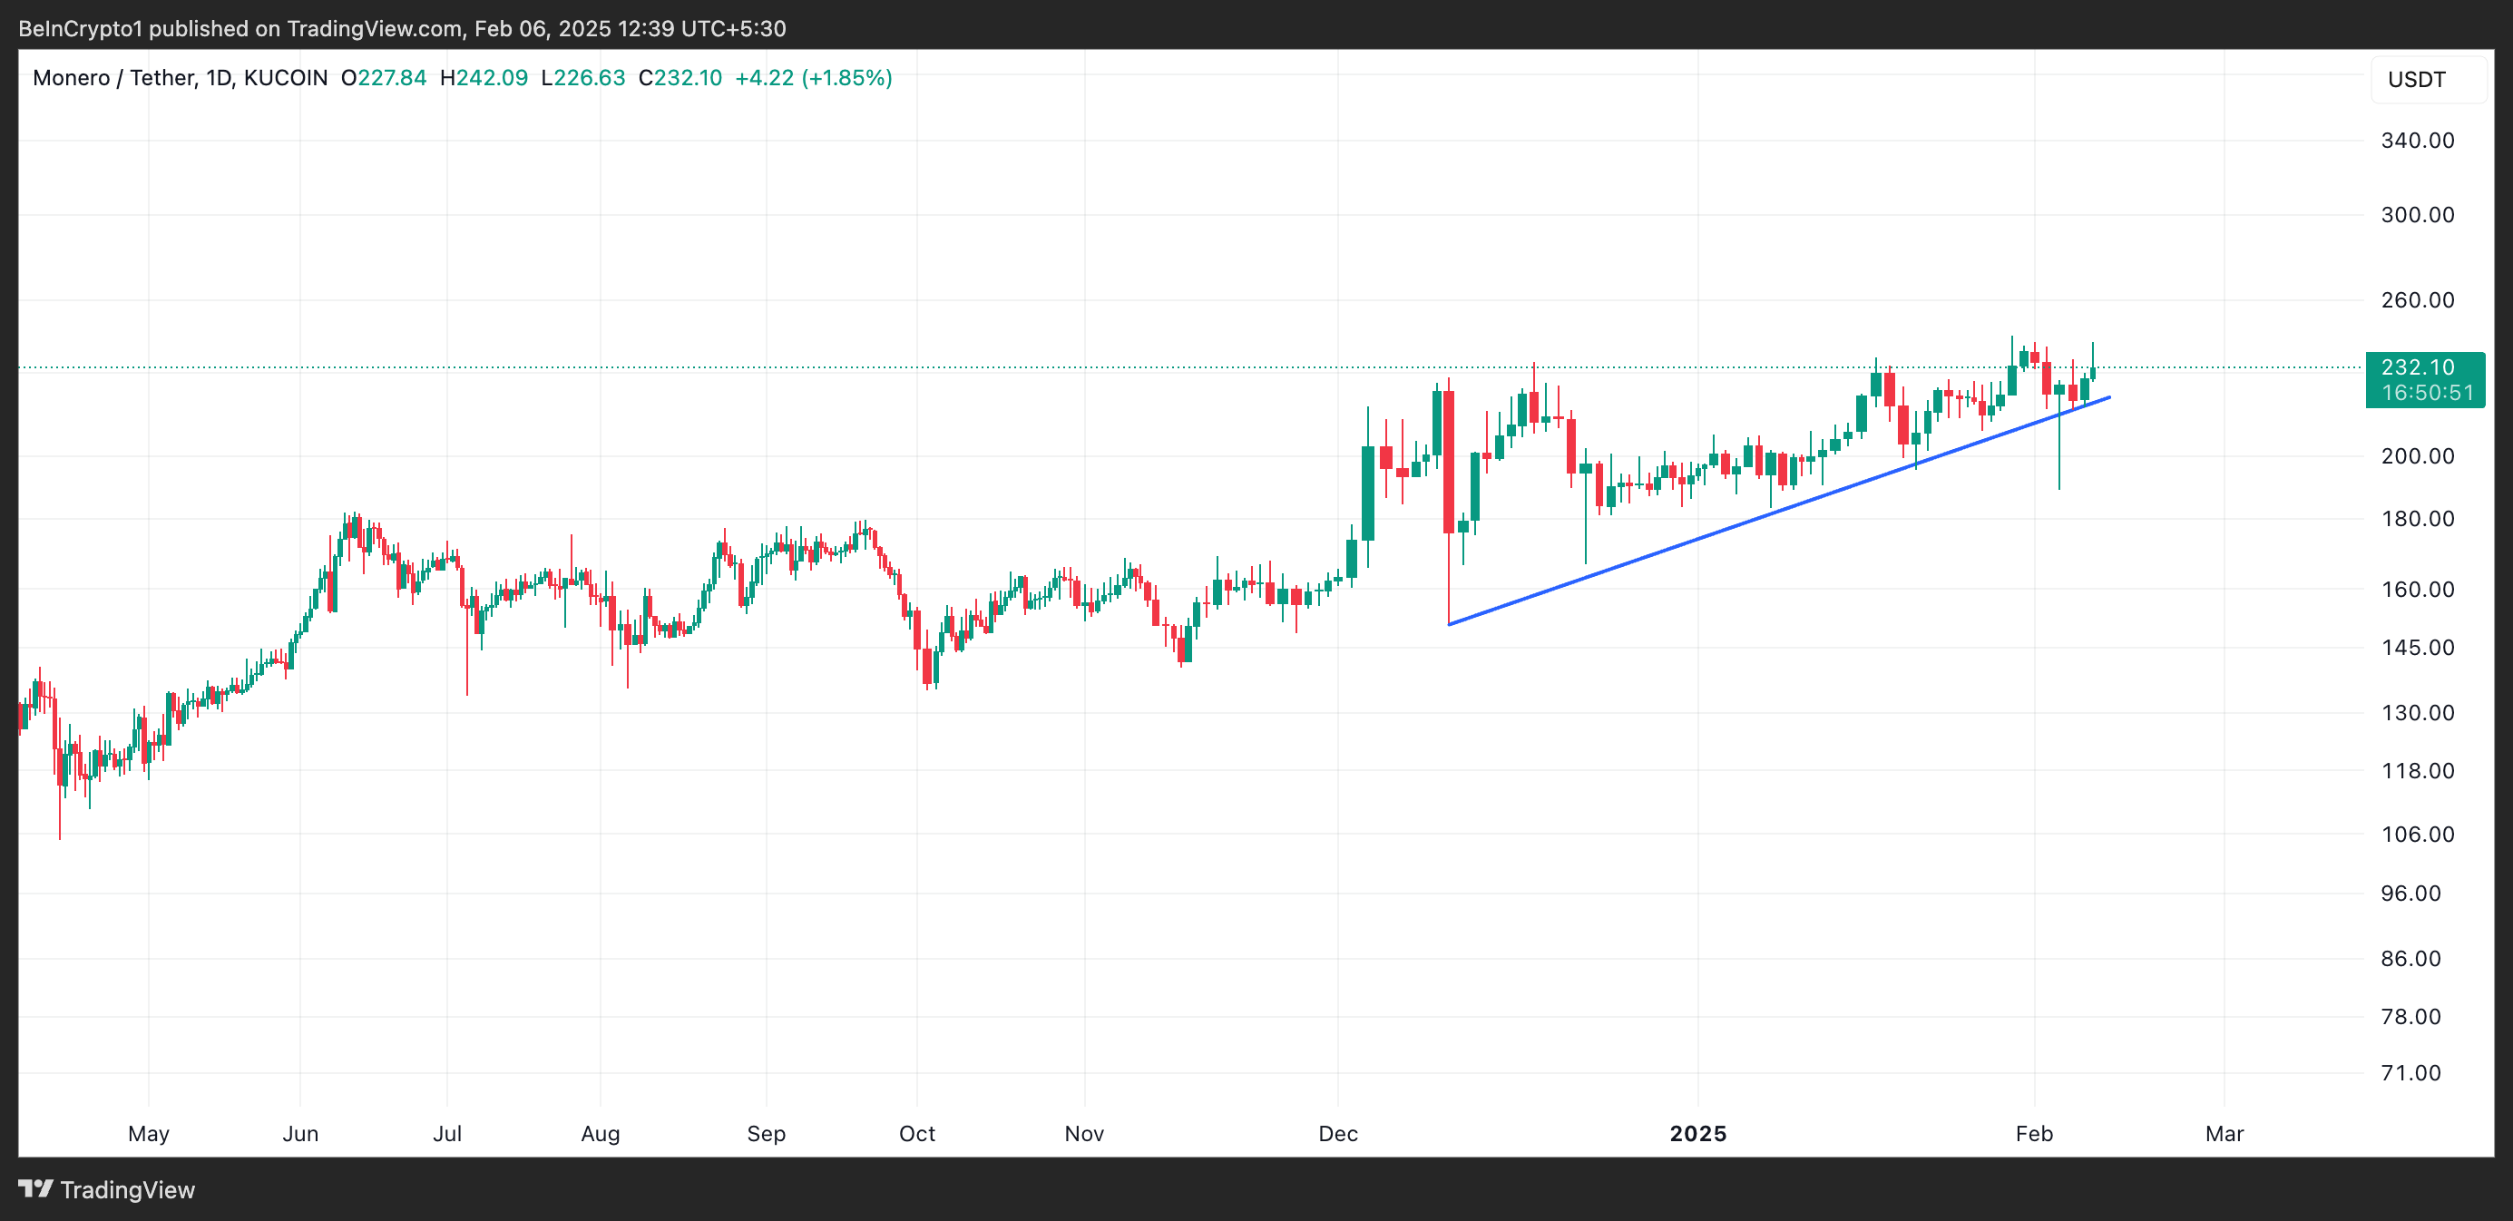Click the Low value L226.63

(582, 78)
